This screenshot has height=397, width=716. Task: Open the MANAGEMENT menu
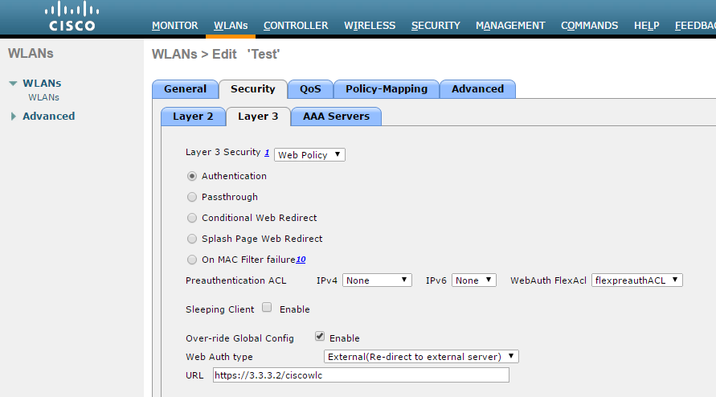tap(510, 26)
